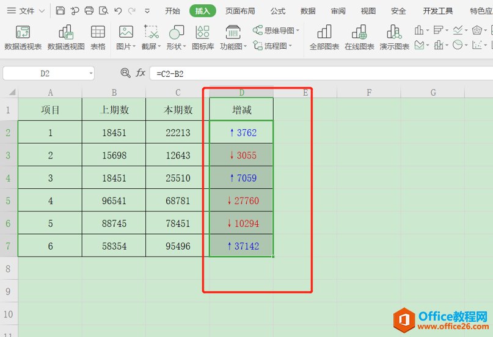
Task: Open the 公式 Formulas tab
Action: click(x=278, y=11)
